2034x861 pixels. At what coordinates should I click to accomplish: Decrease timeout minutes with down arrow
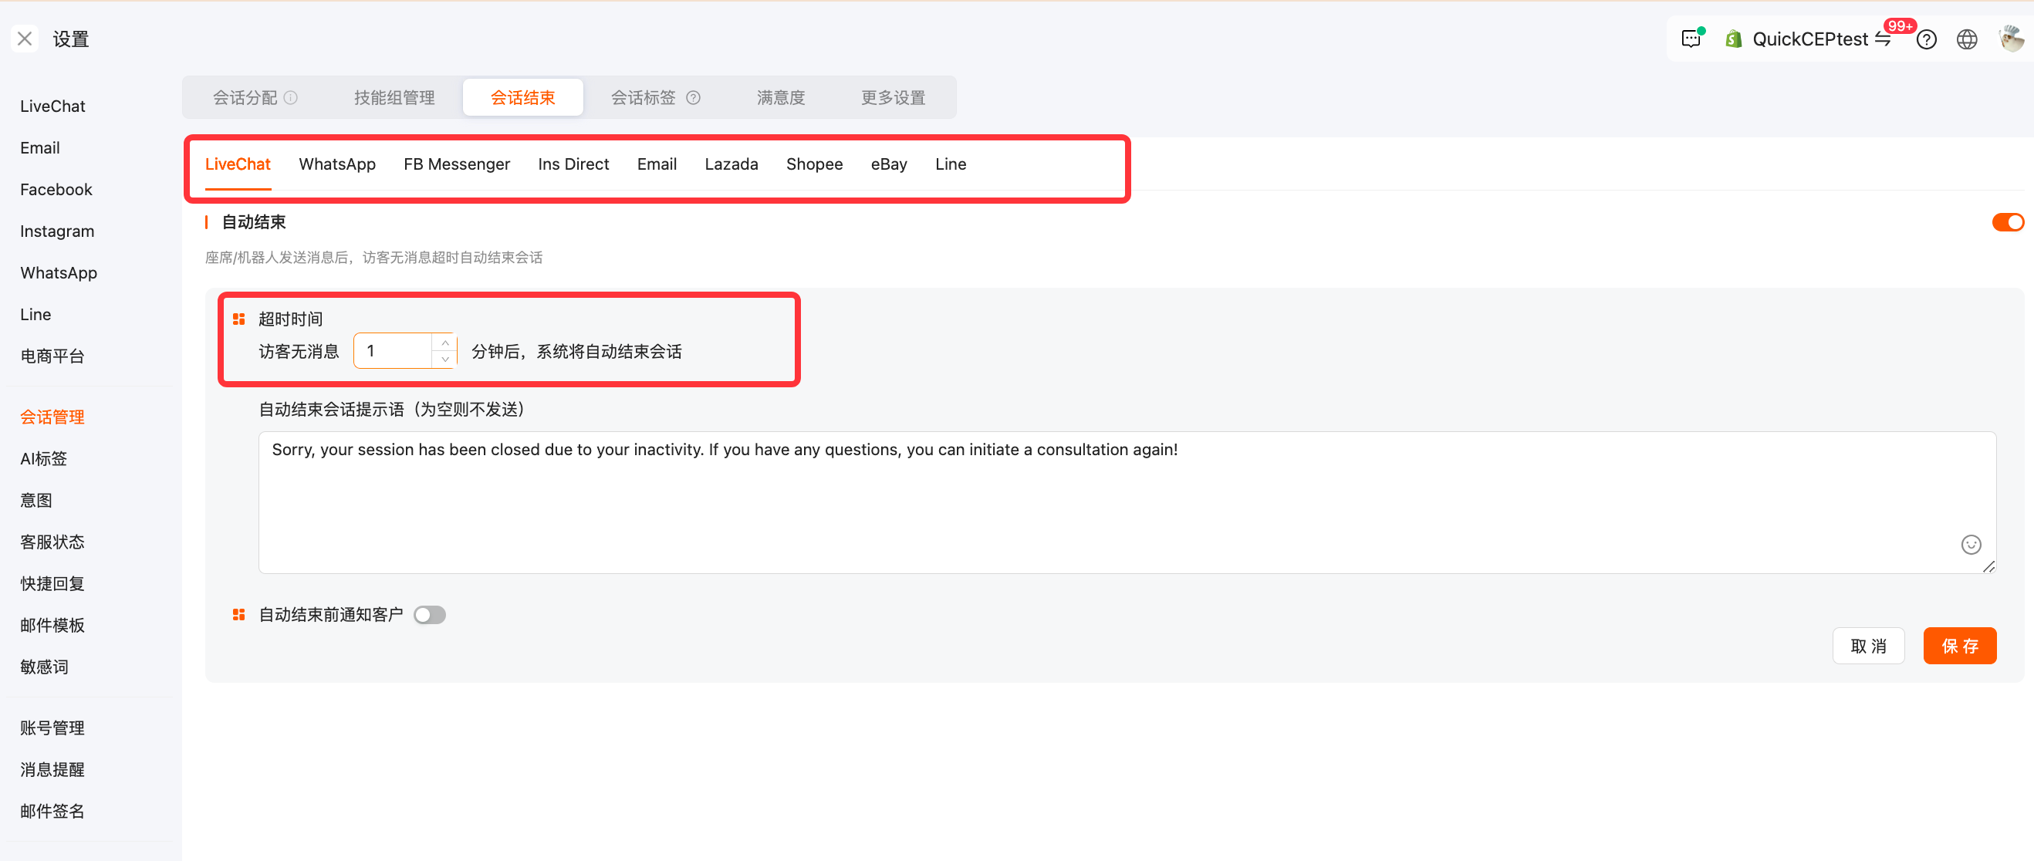(445, 359)
